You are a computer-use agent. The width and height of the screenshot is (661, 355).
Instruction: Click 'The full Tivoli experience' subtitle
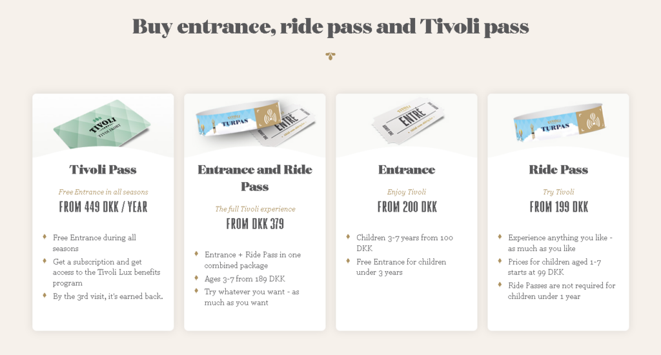(x=255, y=208)
